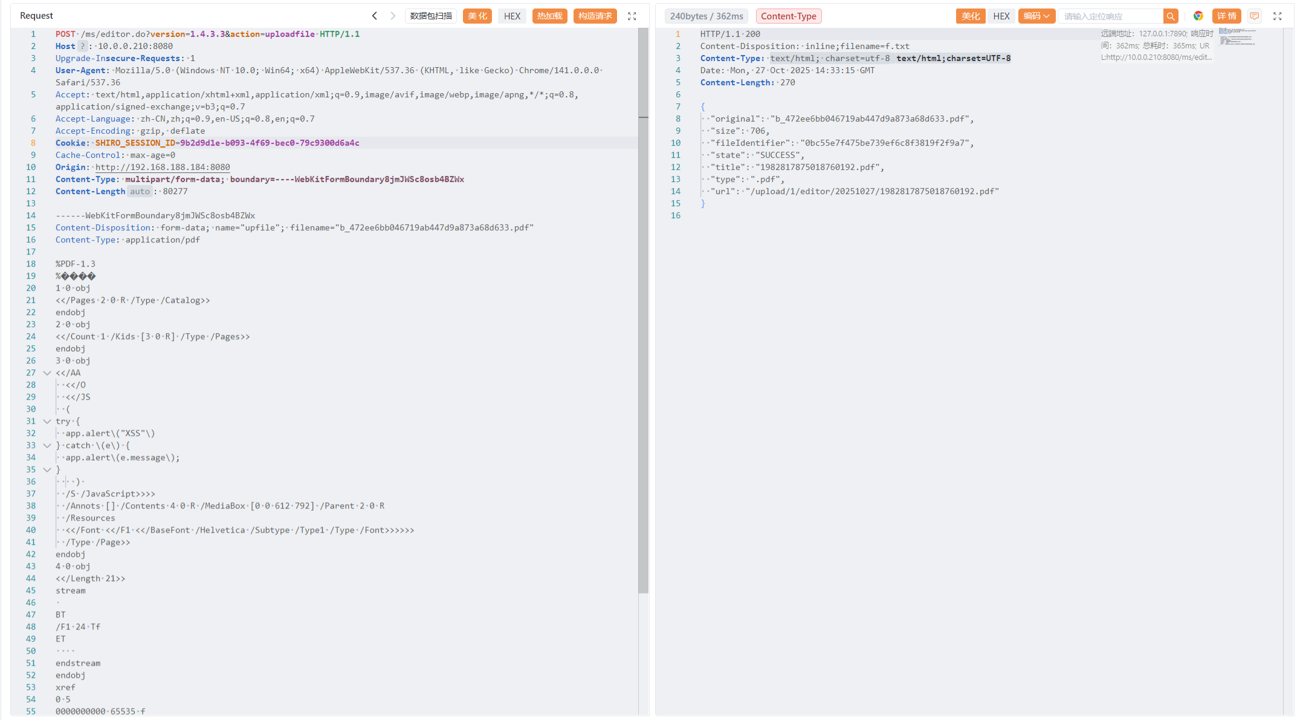Toggle request 美化 beautify mode

click(477, 16)
